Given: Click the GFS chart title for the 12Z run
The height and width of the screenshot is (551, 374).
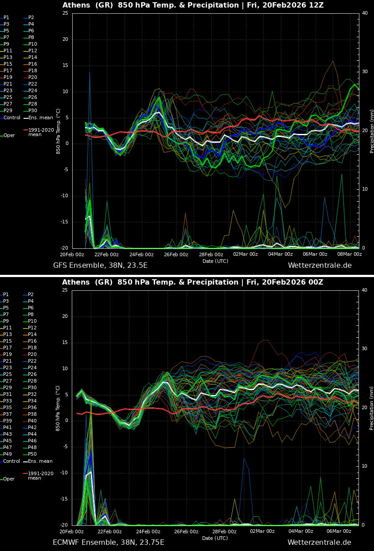Looking at the screenshot, I should pyautogui.click(x=193, y=5).
